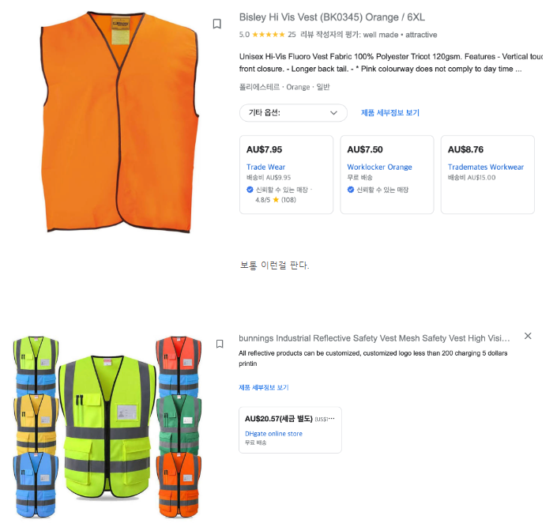Screen dimensions: 553x531
Task: Save the Bisley Hi Vis Vest with bookmark icon
Action: [x=217, y=24]
